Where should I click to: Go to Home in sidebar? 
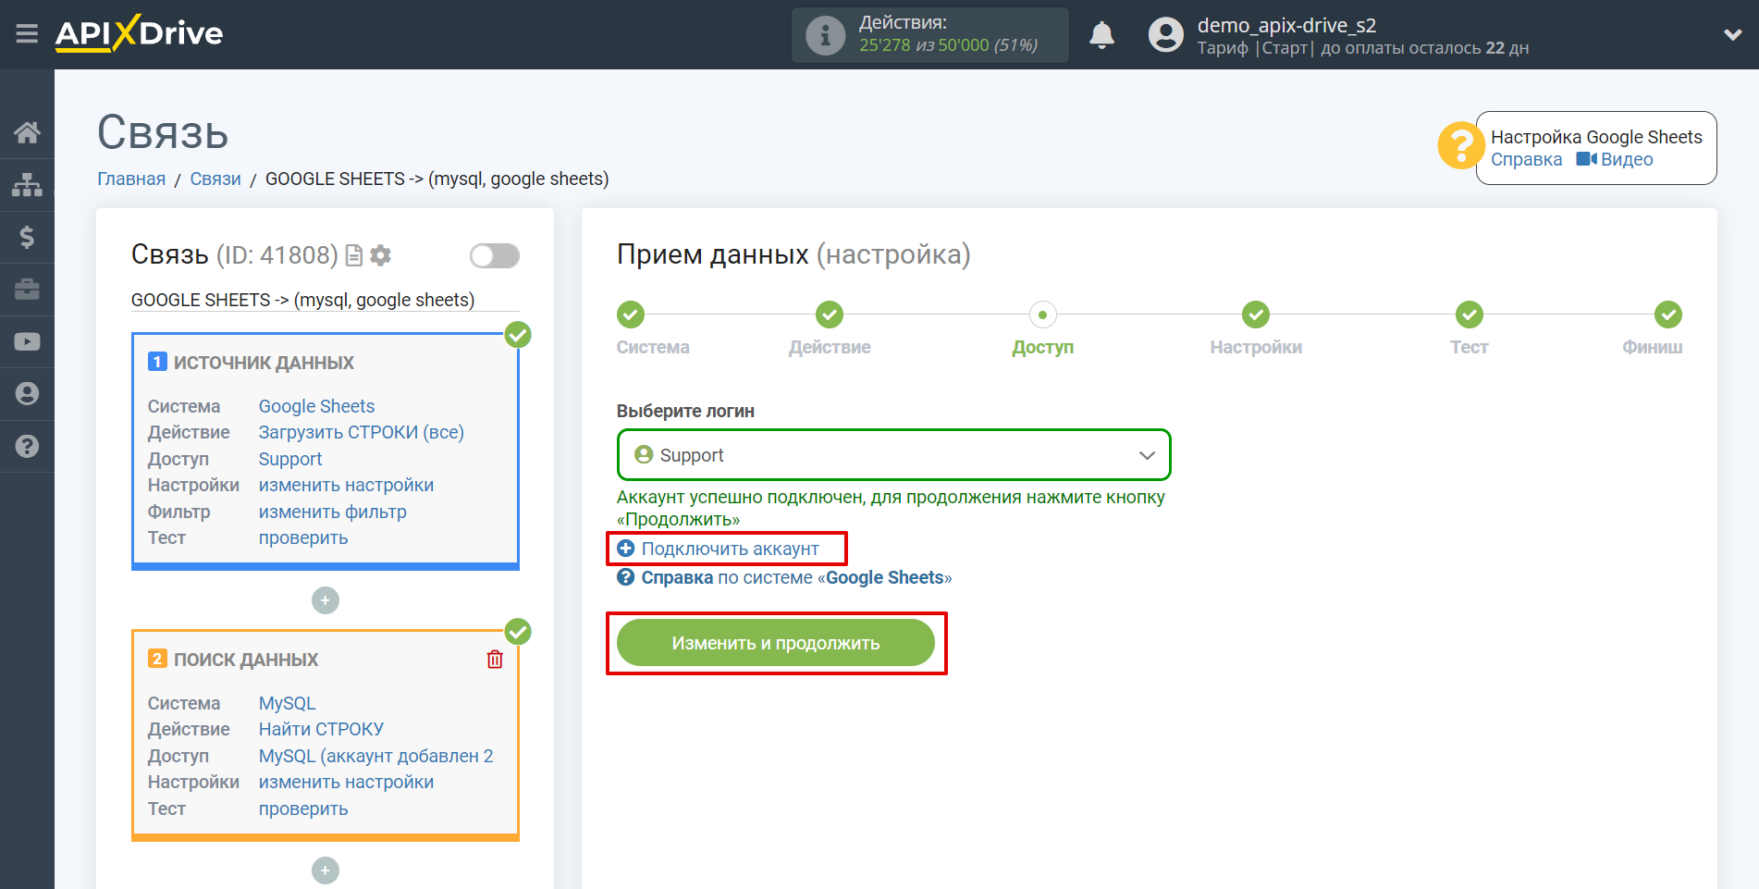[x=27, y=132]
